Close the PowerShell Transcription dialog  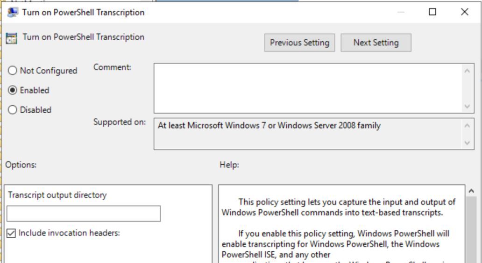tap(464, 12)
